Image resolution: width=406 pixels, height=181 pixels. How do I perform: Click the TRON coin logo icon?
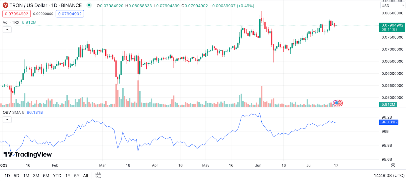pyautogui.click(x=5, y=5)
